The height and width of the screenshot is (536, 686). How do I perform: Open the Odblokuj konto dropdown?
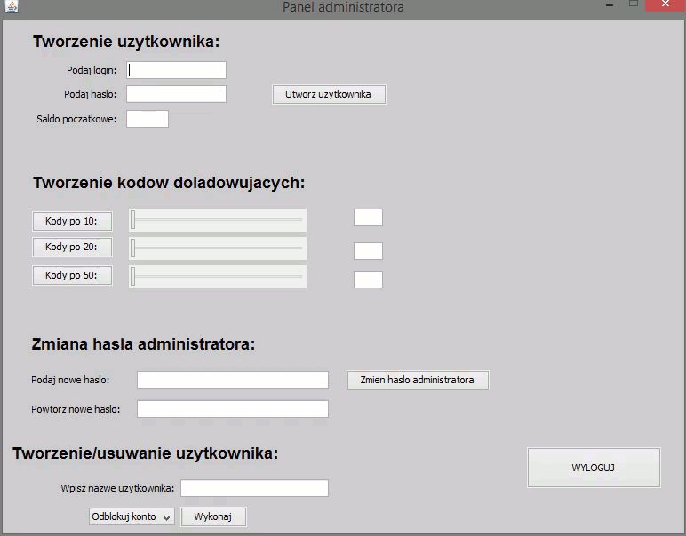(x=132, y=516)
